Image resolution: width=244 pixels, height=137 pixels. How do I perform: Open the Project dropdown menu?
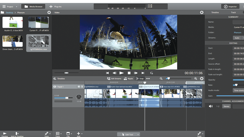pos(10,6)
